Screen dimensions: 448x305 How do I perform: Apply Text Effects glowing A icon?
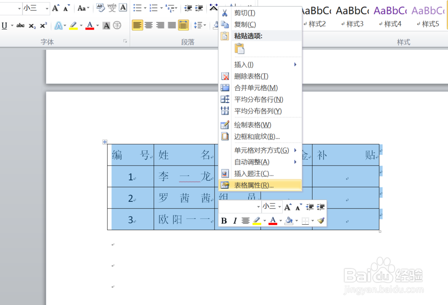[x=58, y=26]
